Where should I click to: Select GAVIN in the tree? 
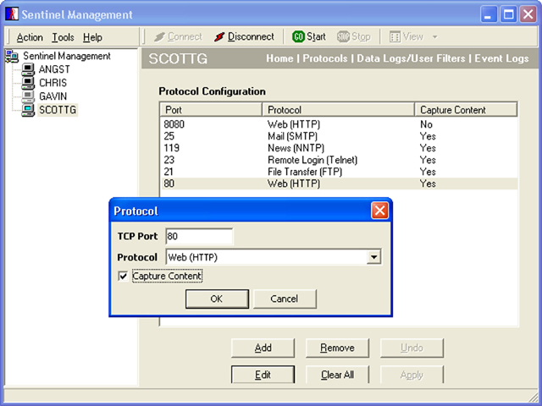pyautogui.click(x=53, y=96)
